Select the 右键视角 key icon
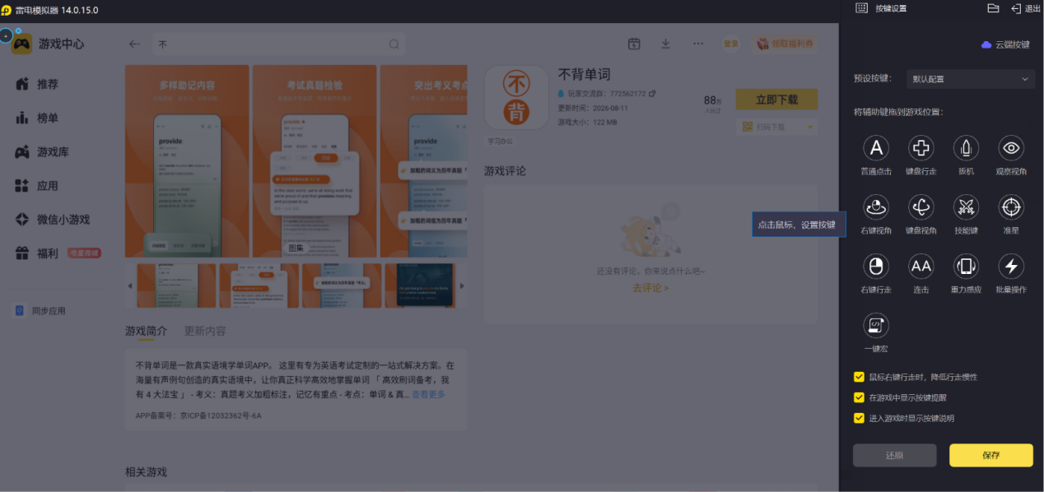1044x492 pixels. click(x=876, y=207)
